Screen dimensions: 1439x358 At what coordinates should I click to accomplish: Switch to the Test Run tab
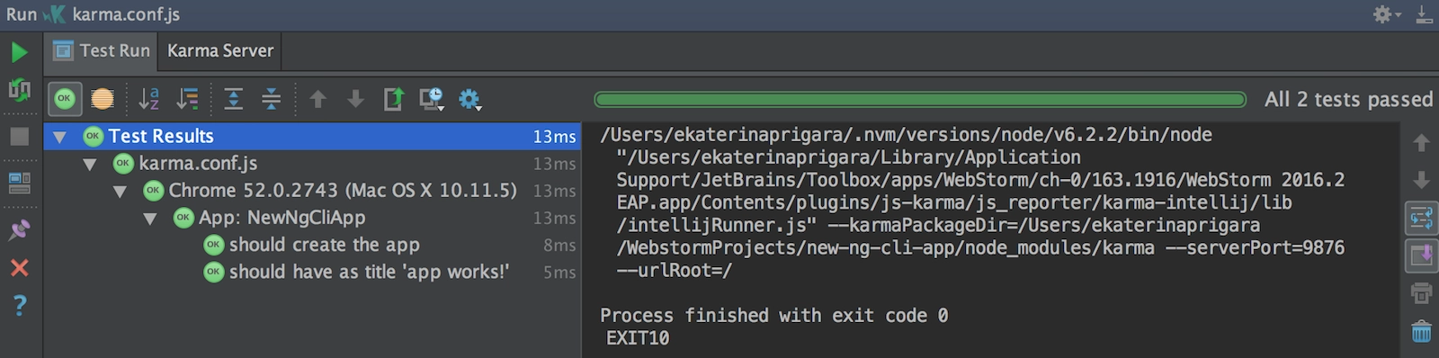coord(101,50)
